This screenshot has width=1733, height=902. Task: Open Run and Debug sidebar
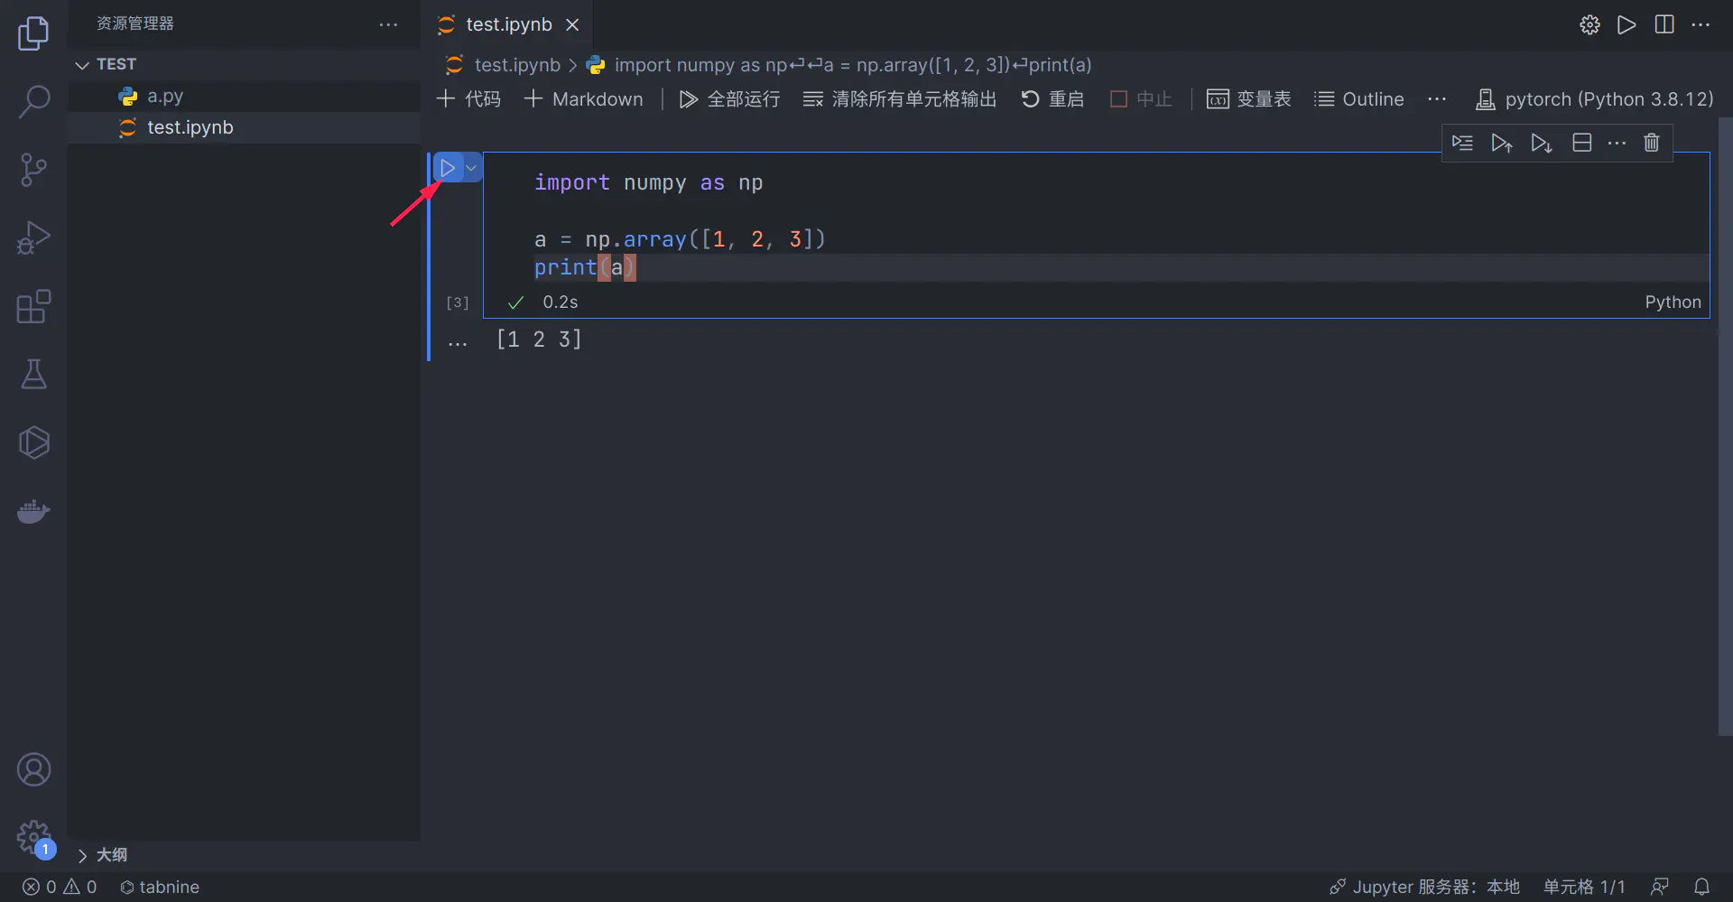point(33,237)
